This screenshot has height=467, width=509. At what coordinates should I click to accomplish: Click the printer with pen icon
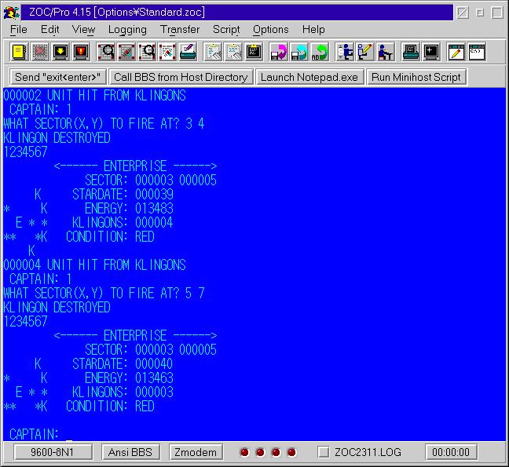188,52
